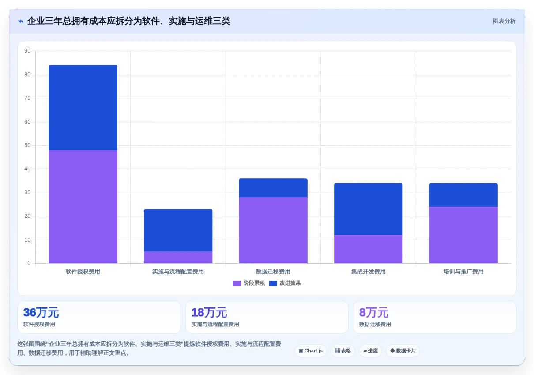Toggle the 阶段累积 legend entry
Image resolution: width=534 pixels, height=375 pixels.
pyautogui.click(x=249, y=284)
